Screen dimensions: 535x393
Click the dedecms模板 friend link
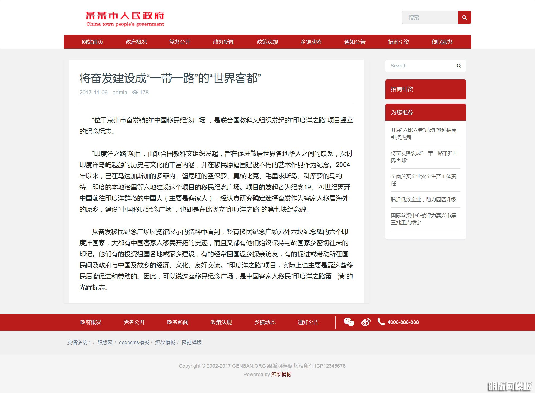(x=134, y=342)
